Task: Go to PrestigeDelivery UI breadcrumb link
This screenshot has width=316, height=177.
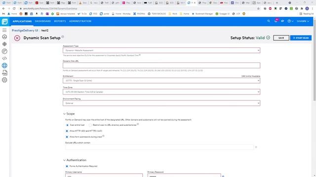Action: coord(25,30)
